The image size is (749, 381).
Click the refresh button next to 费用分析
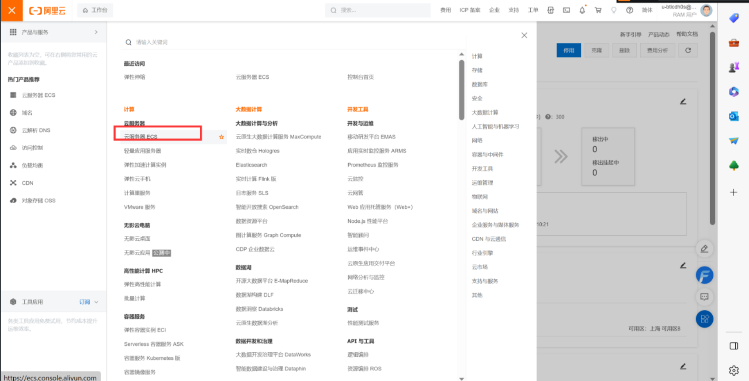pyautogui.click(x=688, y=50)
